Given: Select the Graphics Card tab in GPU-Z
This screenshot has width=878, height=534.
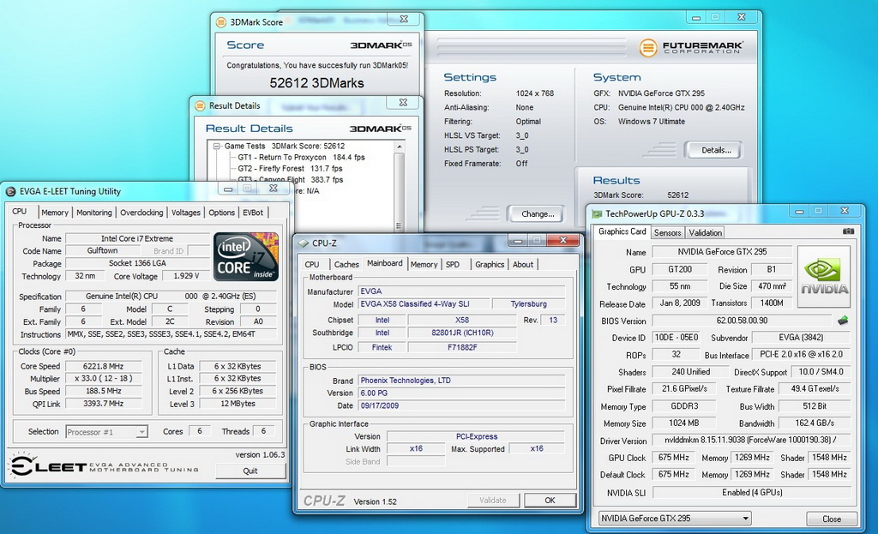Looking at the screenshot, I should pyautogui.click(x=622, y=231).
